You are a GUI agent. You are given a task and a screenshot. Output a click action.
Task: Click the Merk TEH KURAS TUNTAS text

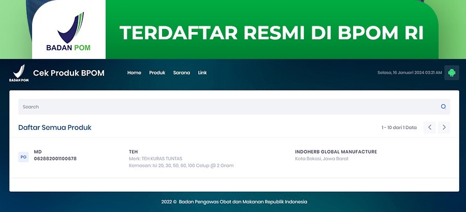(x=155, y=159)
